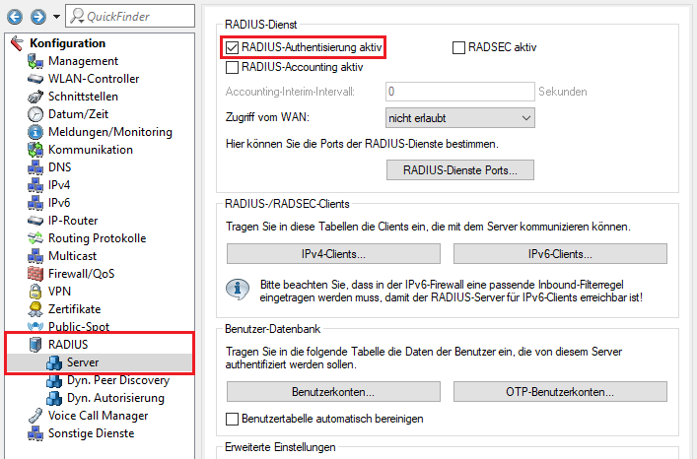
Task: Click the Public-Spot wireless icon
Action: coord(35,327)
